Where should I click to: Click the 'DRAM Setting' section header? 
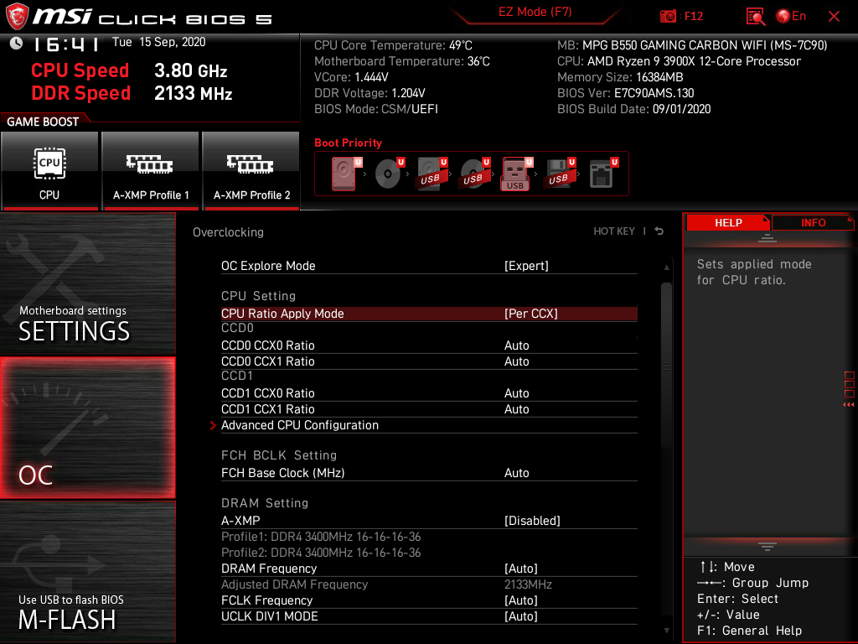265,503
